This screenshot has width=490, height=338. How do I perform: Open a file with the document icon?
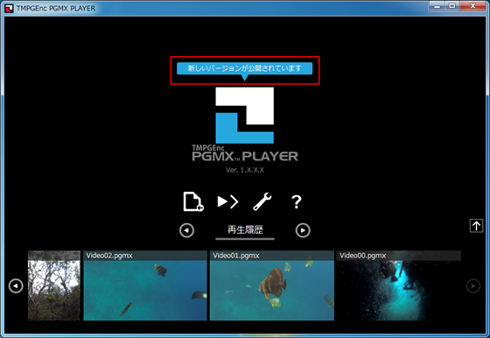pyautogui.click(x=193, y=201)
